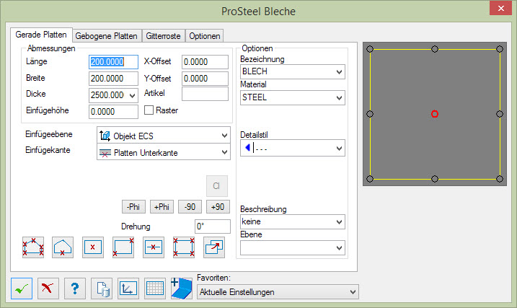Select the rectangle plate center line icon

[154, 247]
